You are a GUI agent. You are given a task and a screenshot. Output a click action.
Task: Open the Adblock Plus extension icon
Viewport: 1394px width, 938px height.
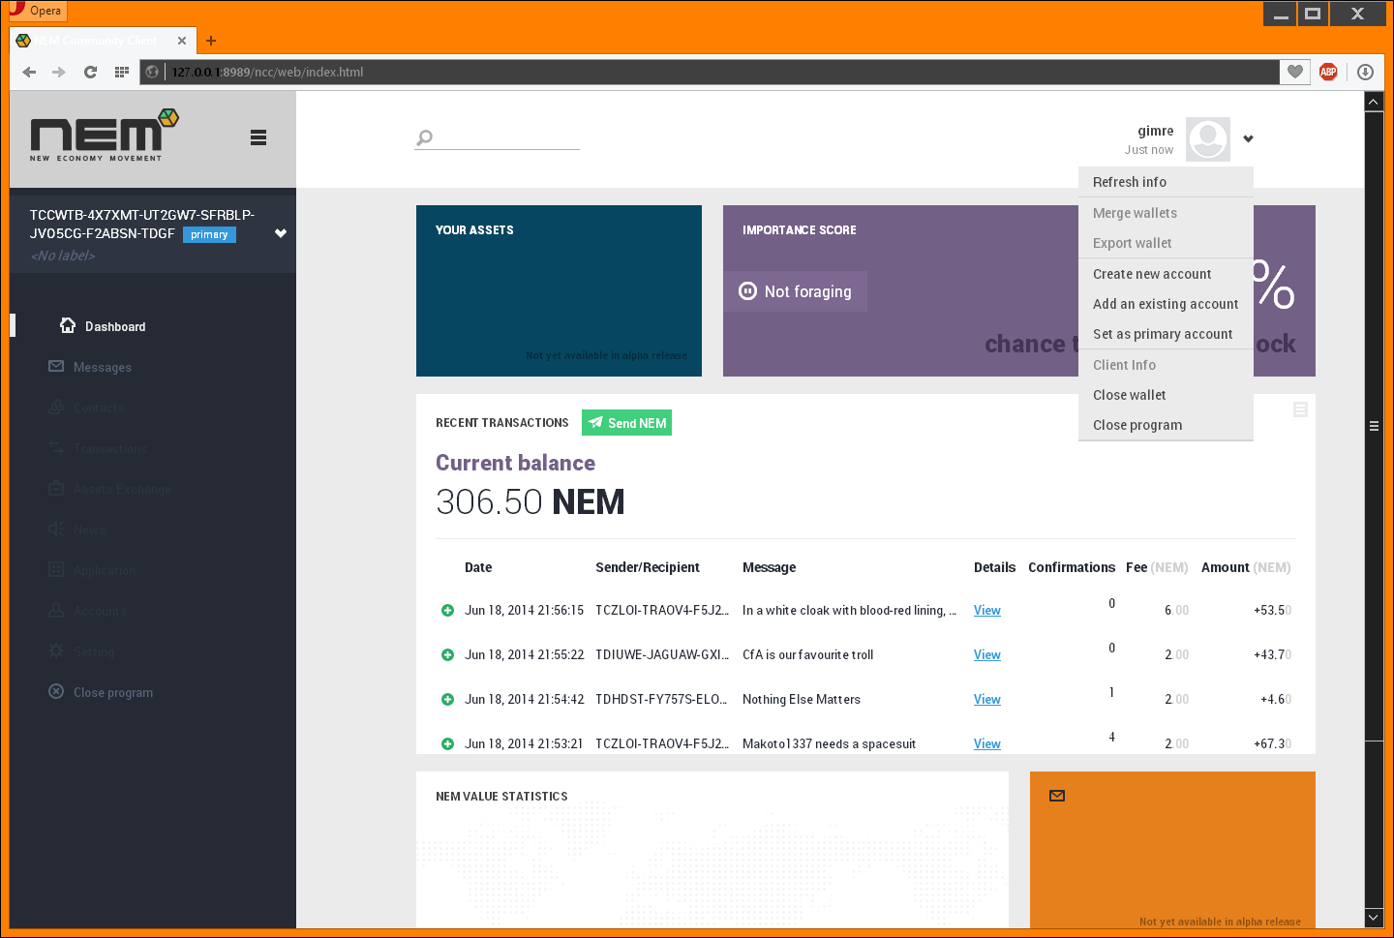[1328, 72]
